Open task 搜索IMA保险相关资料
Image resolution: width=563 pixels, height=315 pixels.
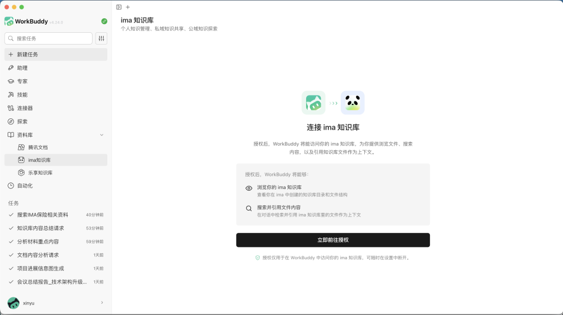click(x=56, y=215)
